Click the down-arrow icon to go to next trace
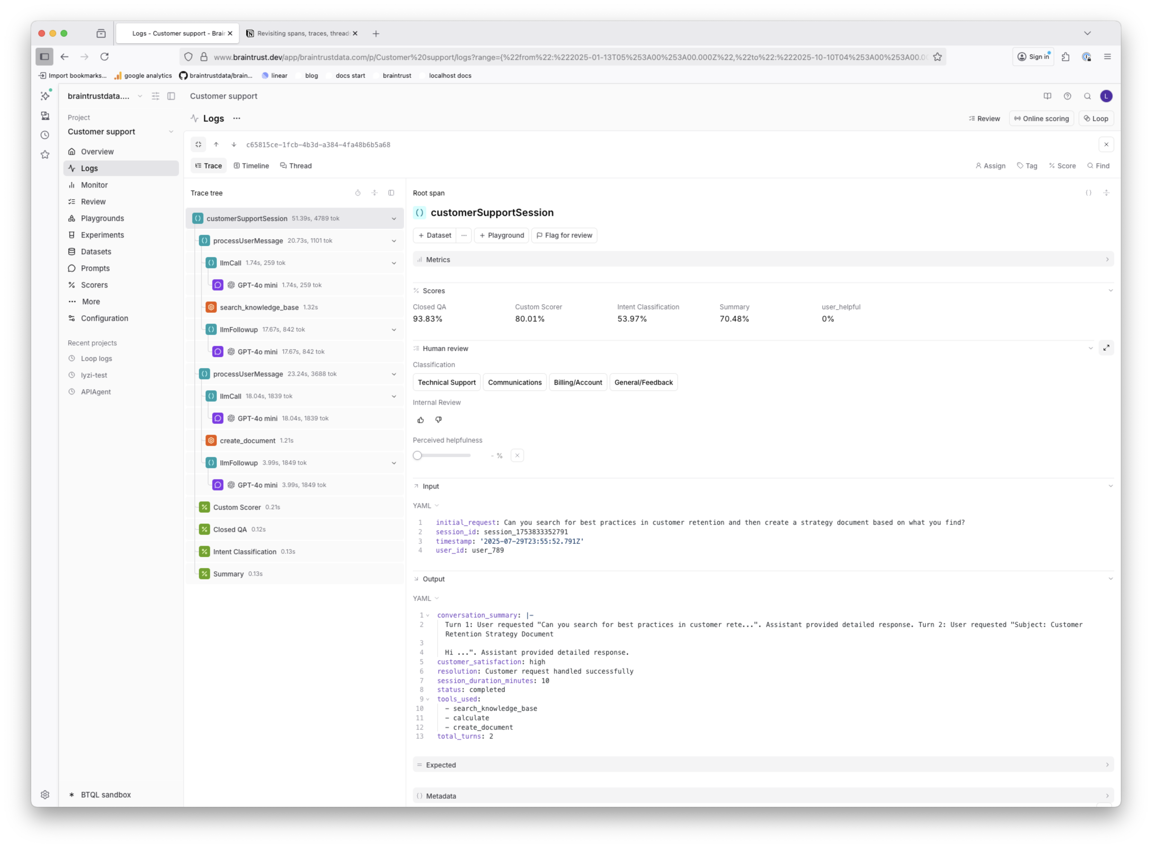1152x848 pixels. tap(234, 144)
